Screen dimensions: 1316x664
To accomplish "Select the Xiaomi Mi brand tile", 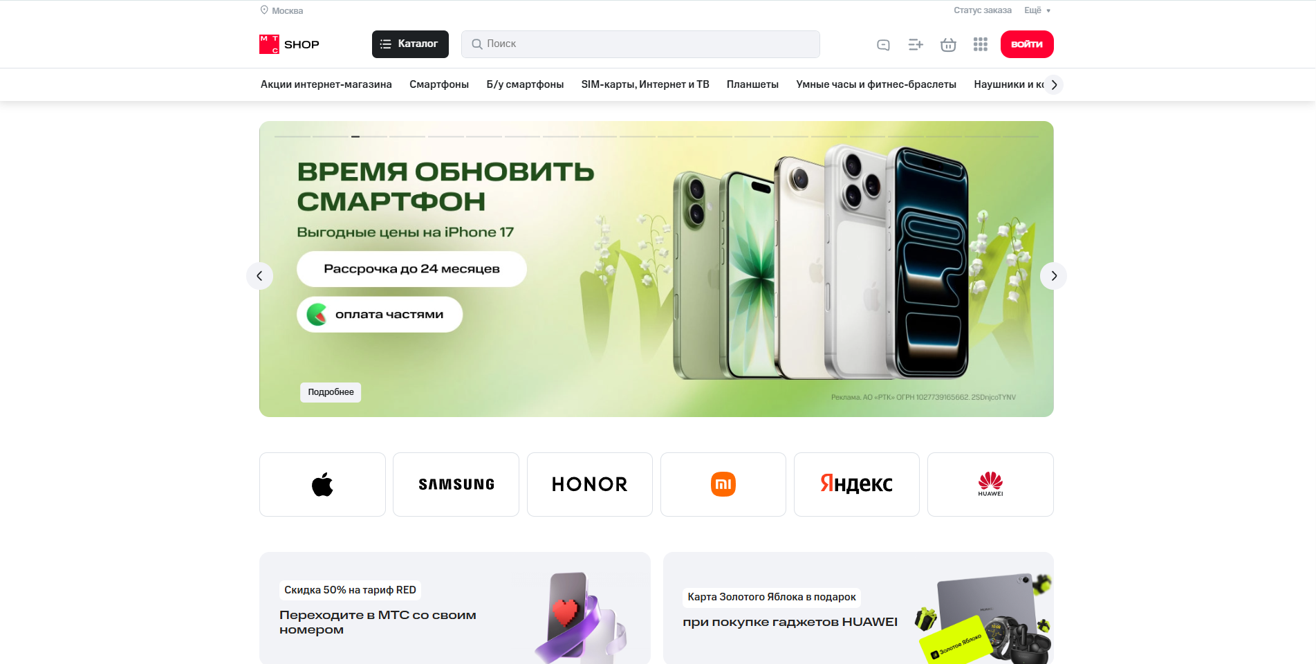I will pos(723,484).
